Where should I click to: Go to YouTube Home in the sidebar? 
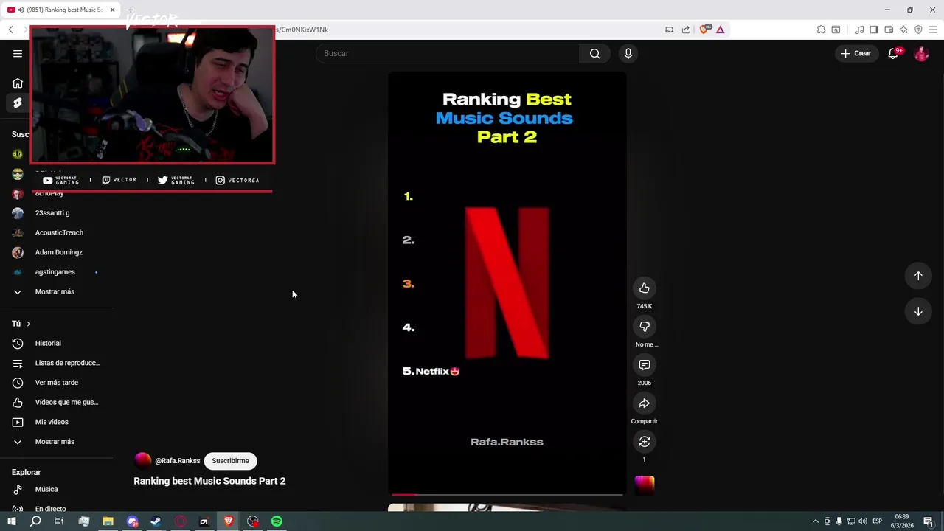[18, 83]
